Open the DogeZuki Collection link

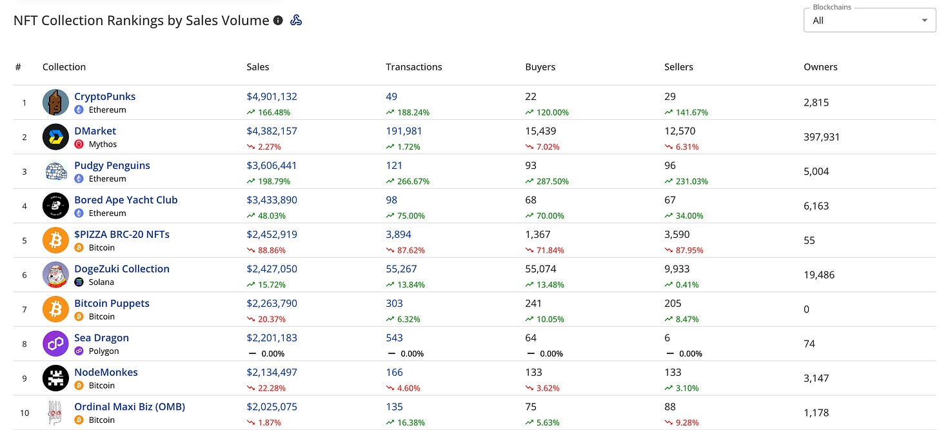point(122,269)
